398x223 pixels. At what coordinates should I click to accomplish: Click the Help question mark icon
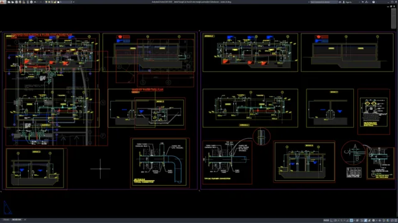[x=373, y=2]
